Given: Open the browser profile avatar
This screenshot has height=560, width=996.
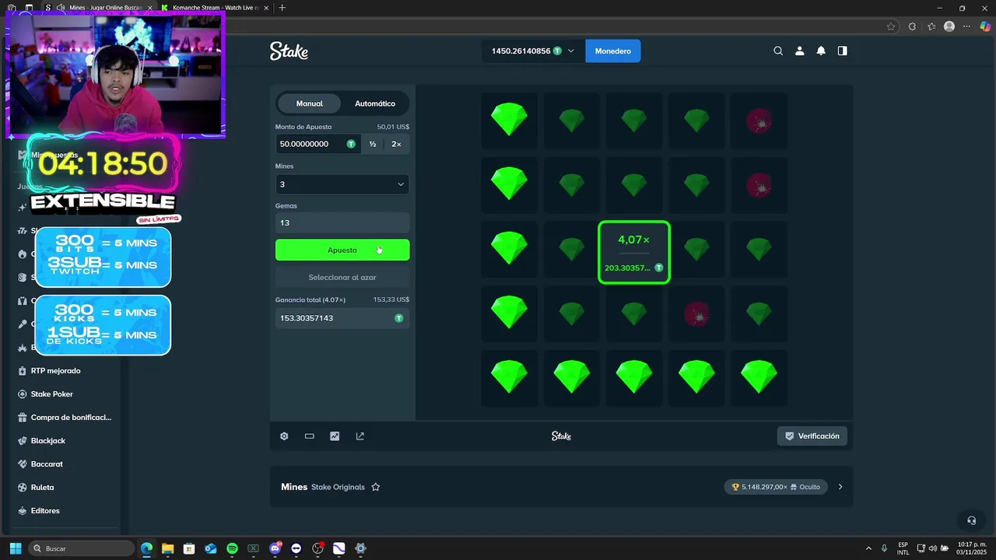Looking at the screenshot, I should 949,26.
